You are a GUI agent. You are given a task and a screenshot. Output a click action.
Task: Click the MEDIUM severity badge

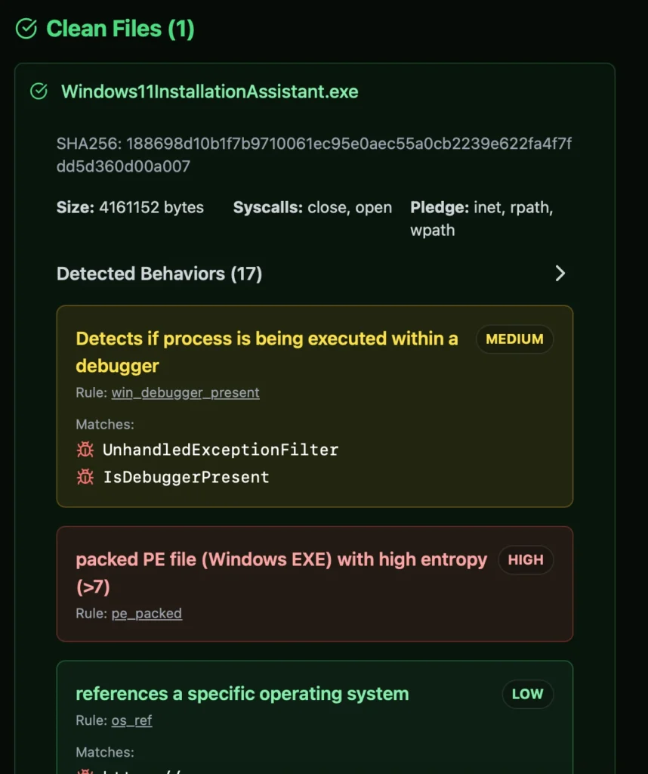(x=514, y=339)
